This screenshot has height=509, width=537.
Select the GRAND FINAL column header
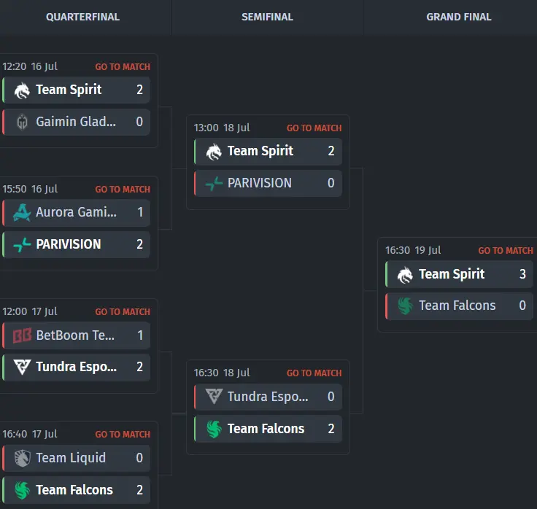[x=459, y=17]
